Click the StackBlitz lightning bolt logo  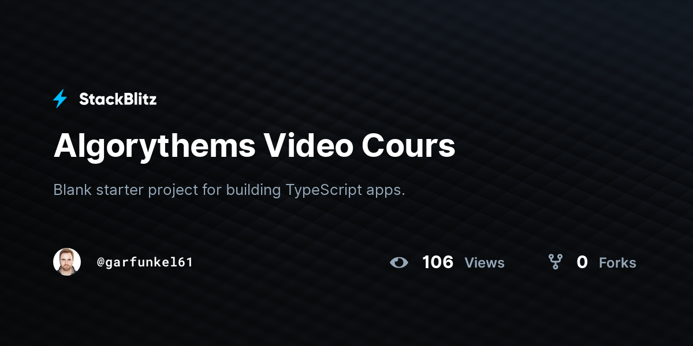60,99
